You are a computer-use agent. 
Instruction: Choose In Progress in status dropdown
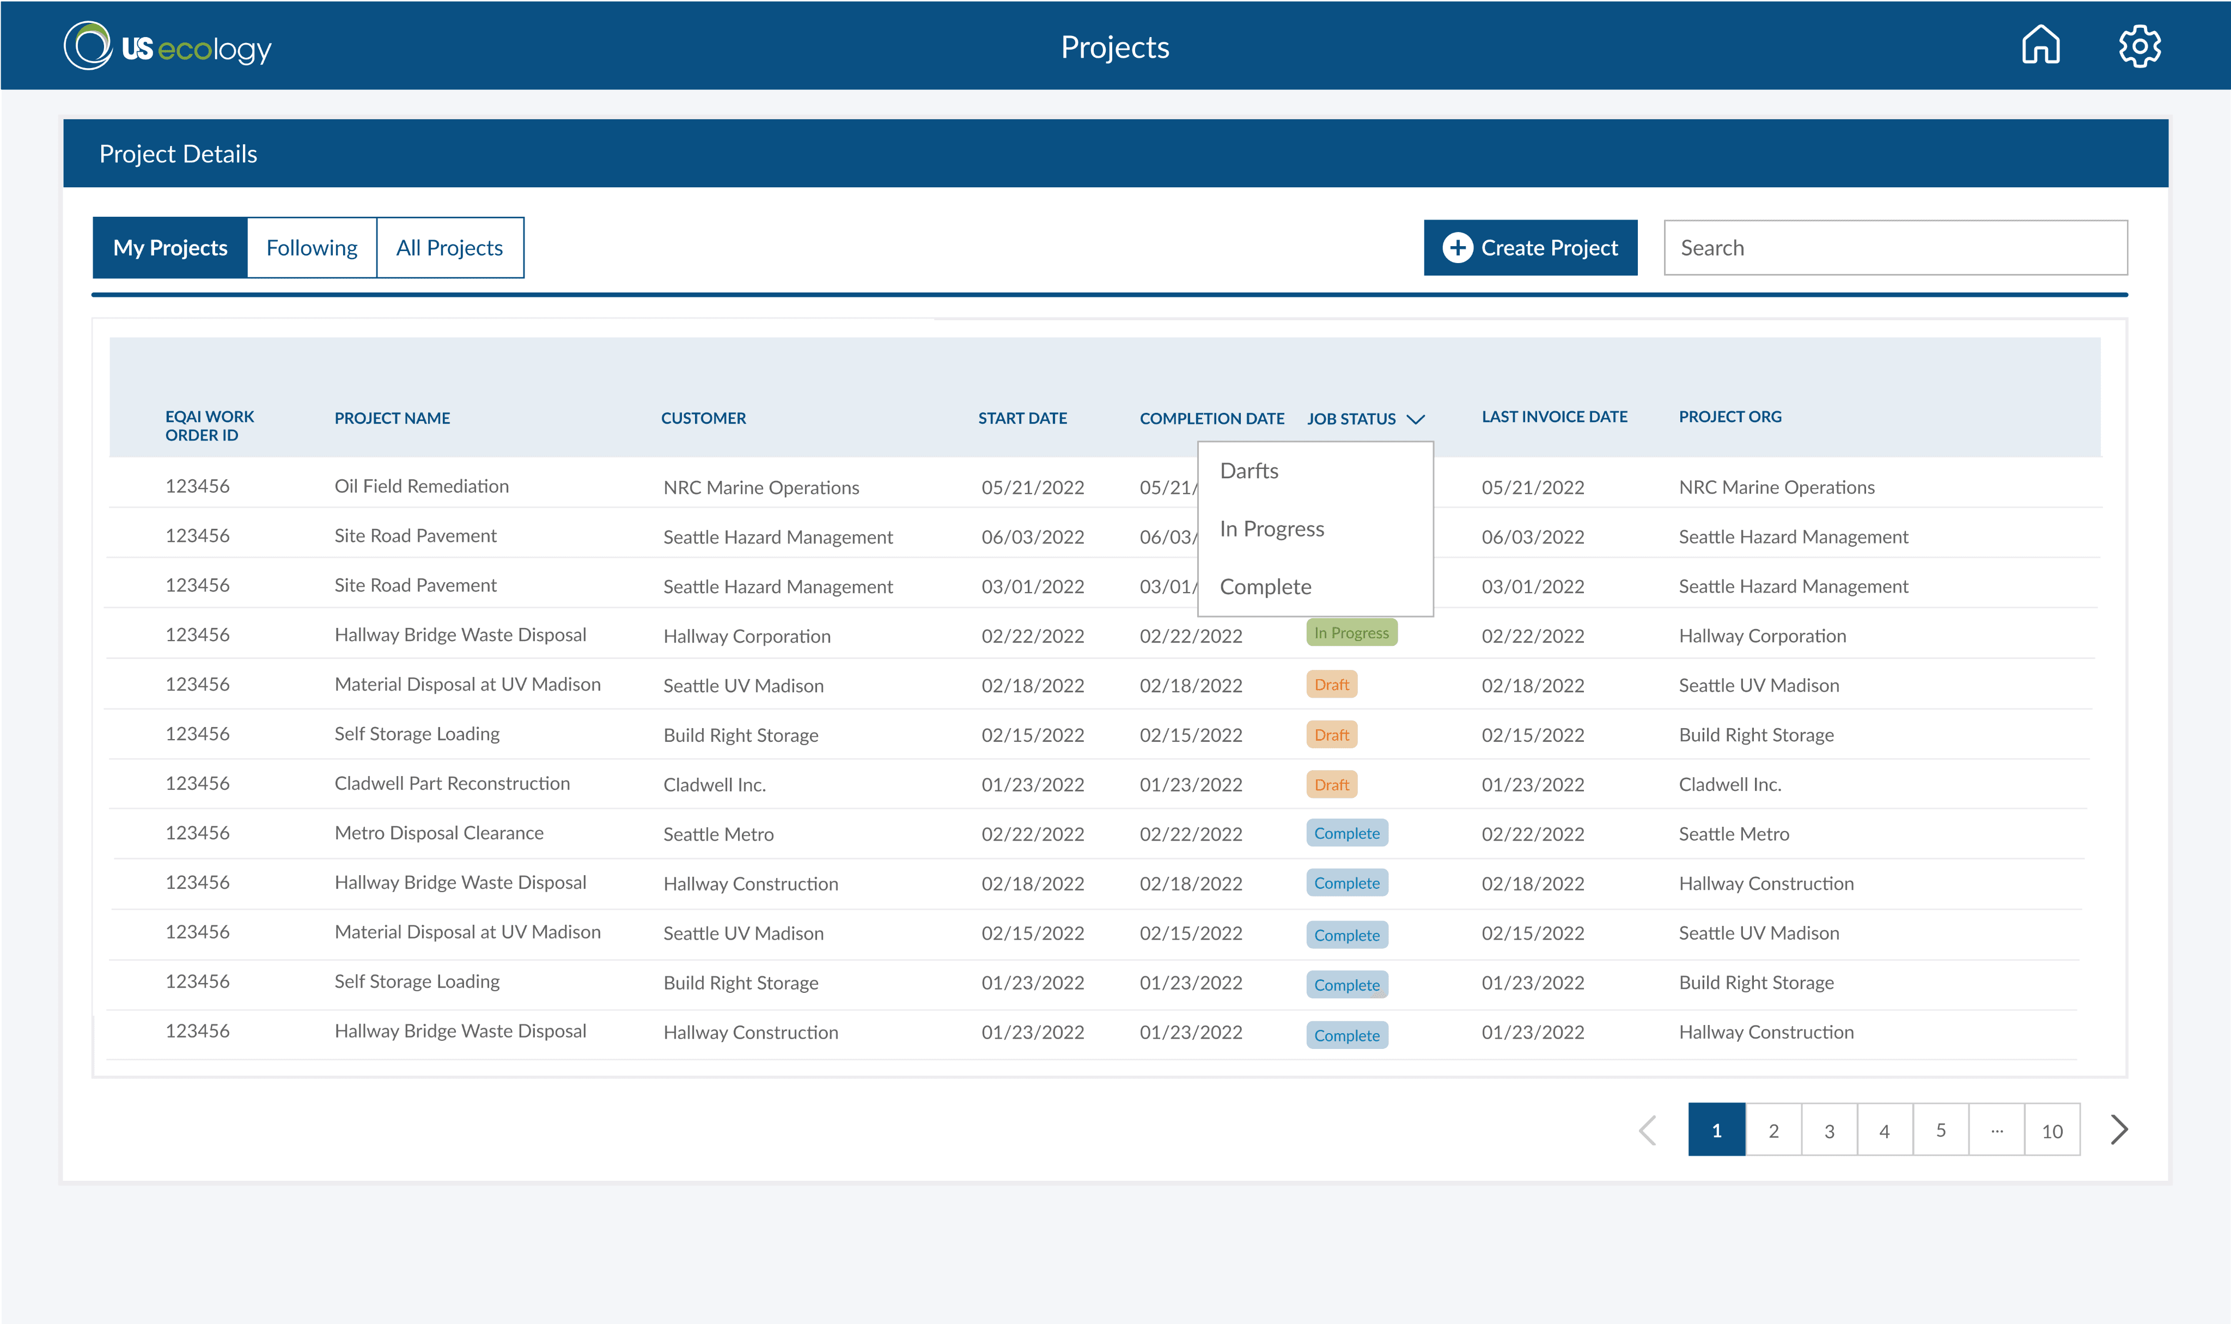(1271, 529)
